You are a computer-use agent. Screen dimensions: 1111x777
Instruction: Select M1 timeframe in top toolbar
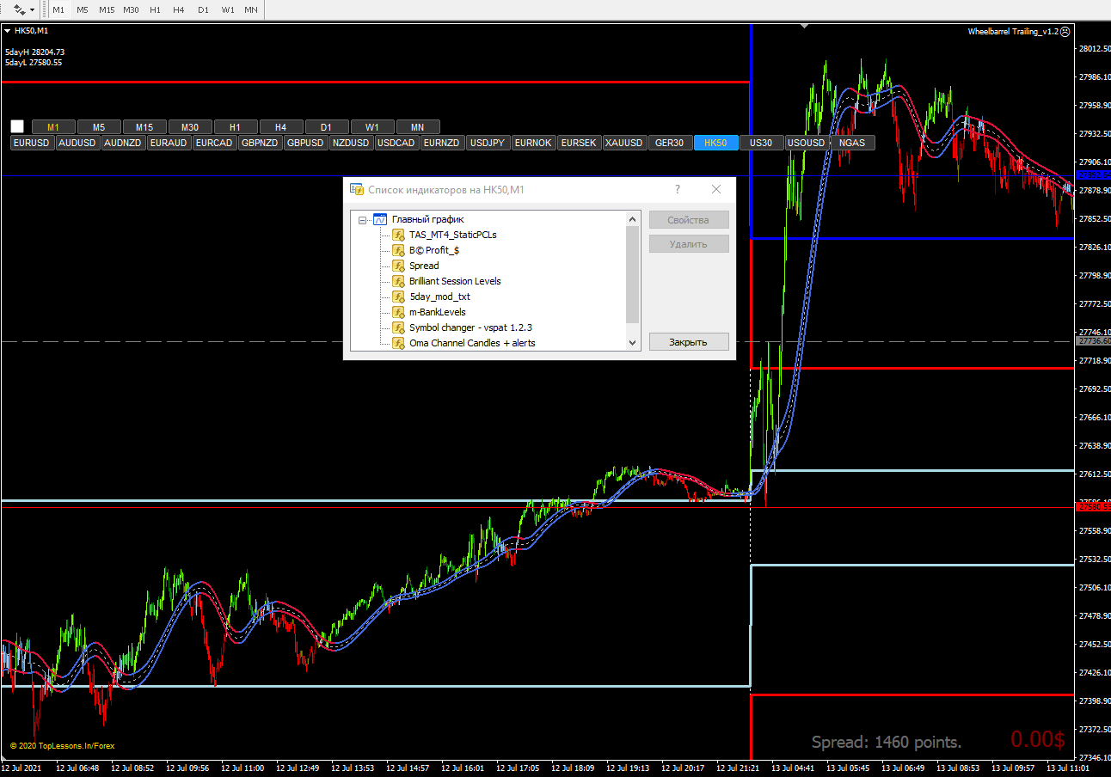click(x=58, y=9)
